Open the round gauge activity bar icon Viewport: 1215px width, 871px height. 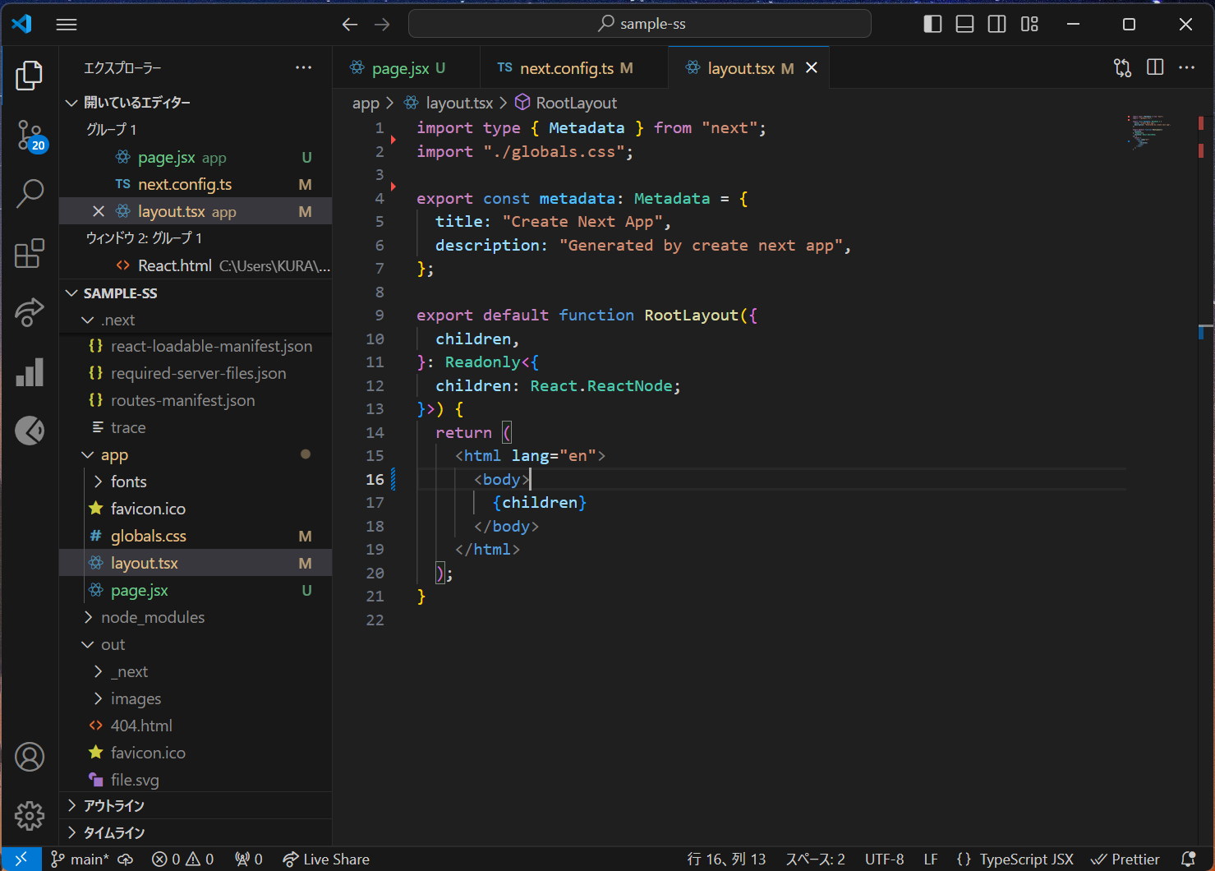[30, 431]
